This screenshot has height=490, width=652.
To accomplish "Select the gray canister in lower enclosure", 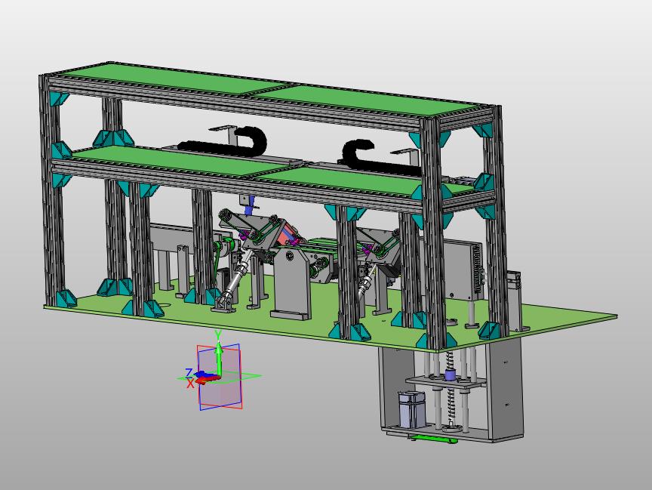I will pyautogui.click(x=412, y=410).
